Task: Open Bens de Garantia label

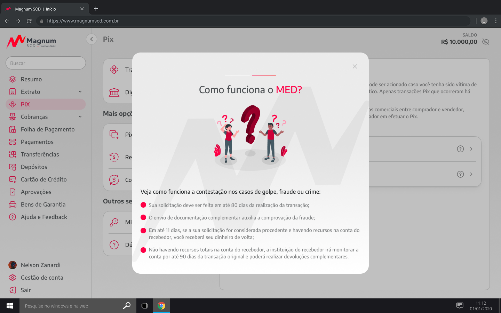Action: (x=43, y=204)
